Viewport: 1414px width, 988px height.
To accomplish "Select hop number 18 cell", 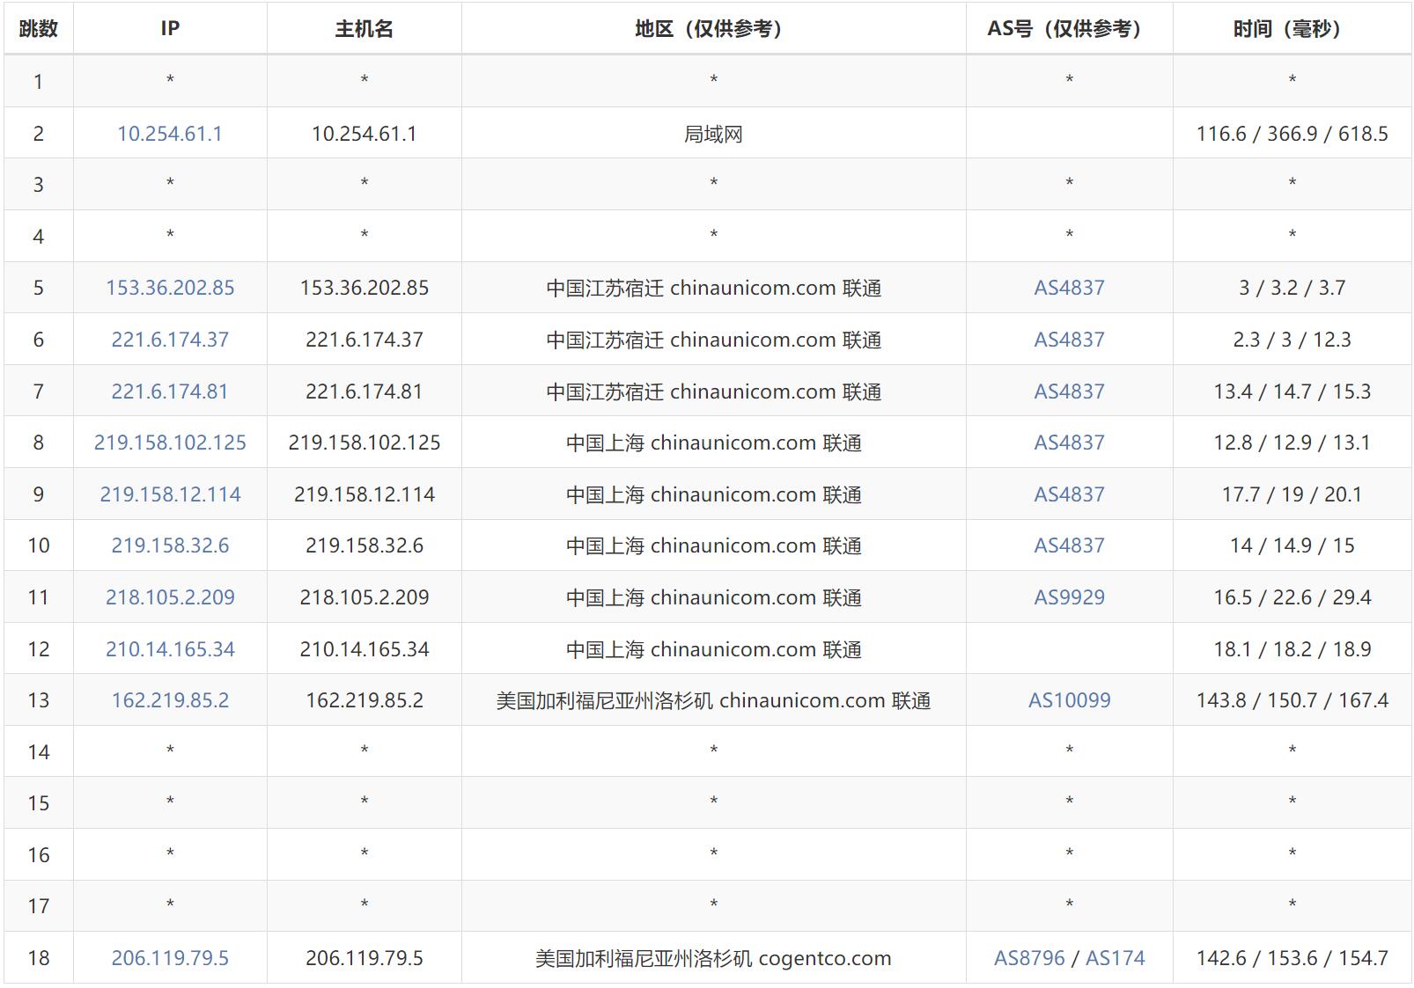I will 39,958.
